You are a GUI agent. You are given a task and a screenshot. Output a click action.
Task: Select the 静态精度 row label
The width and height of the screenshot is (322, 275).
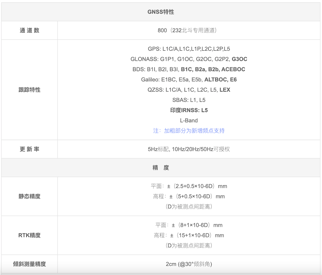point(29,196)
